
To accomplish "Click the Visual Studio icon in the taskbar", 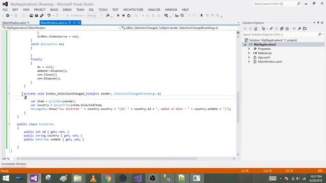I will pos(34,178).
